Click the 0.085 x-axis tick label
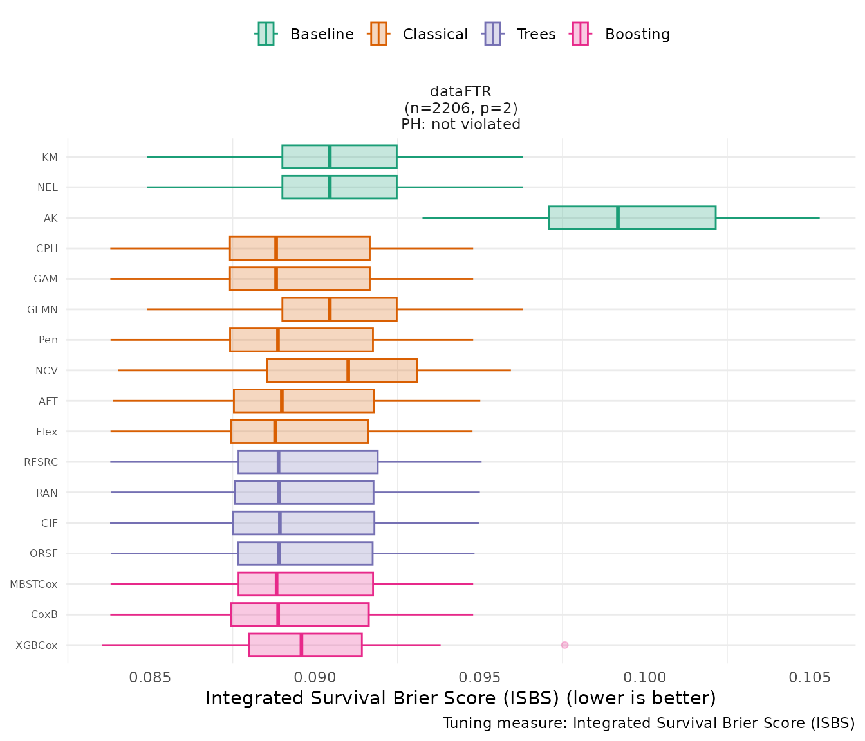Screen dimensions: 865x741 [x=150, y=677]
